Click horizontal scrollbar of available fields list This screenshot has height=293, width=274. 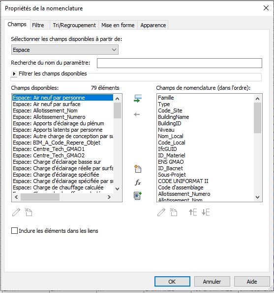(x=62, y=197)
